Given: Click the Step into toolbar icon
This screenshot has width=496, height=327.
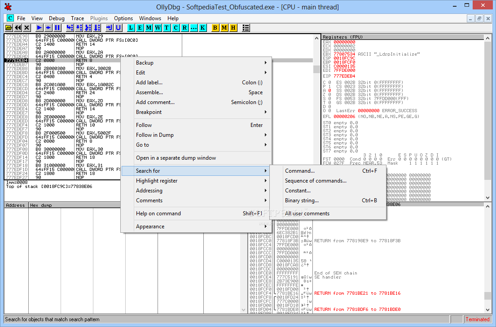Looking at the screenshot, I should (x=70, y=28).
